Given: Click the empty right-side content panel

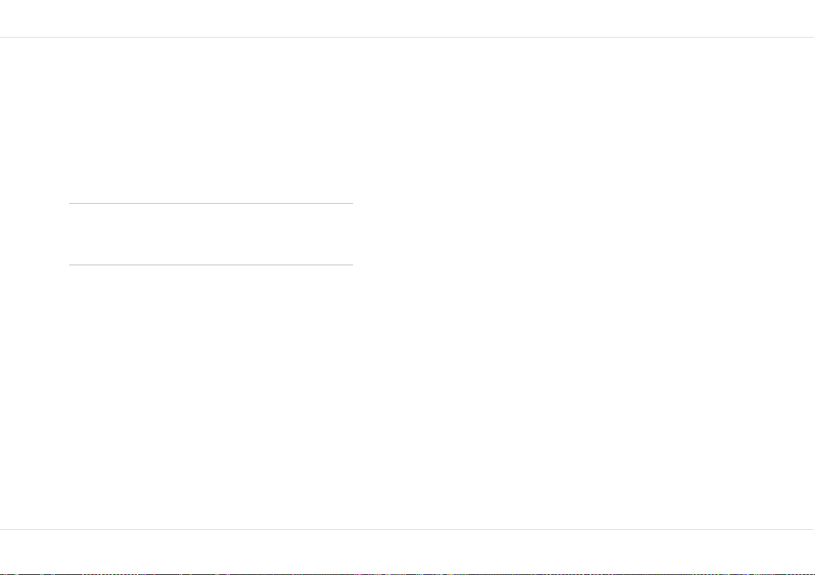Looking at the screenshot, I should (x=584, y=283).
